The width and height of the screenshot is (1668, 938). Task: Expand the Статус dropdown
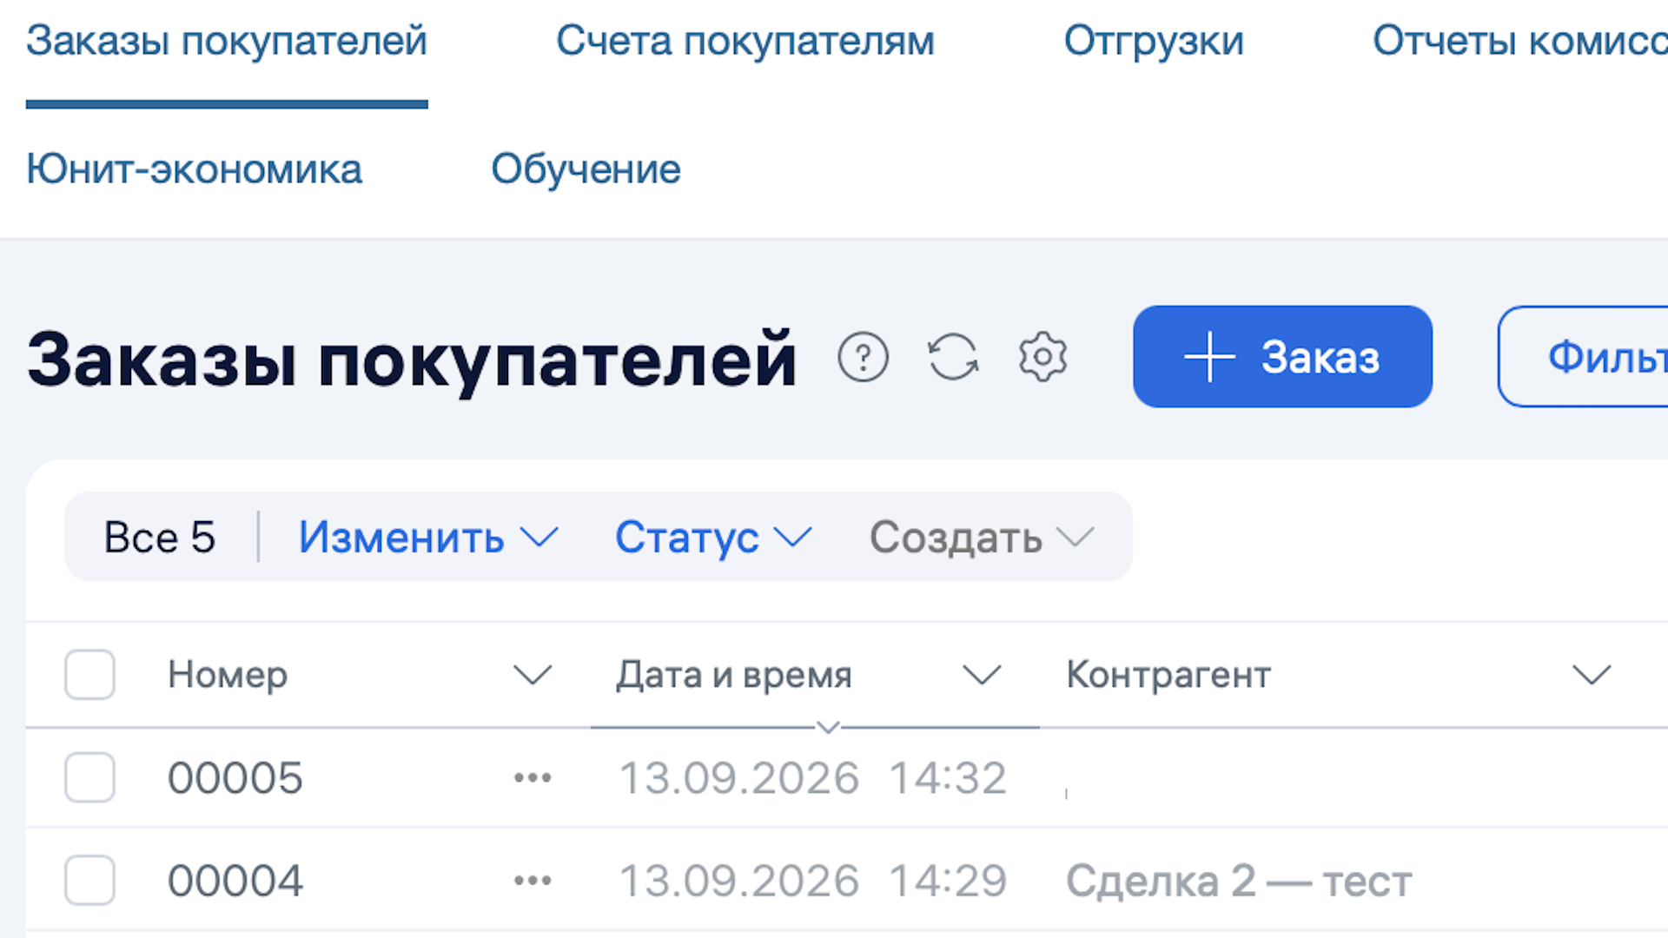713,538
